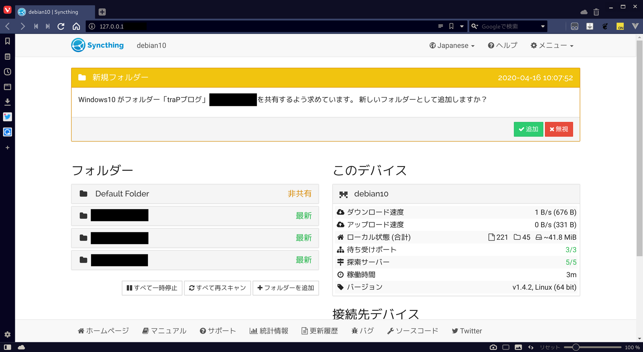The image size is (643, 352).
Task: Add a new web panel
Action: click(x=7, y=147)
